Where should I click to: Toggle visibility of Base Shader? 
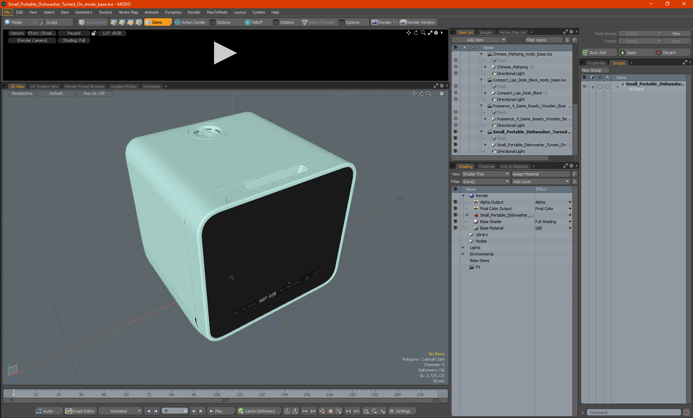(x=455, y=222)
